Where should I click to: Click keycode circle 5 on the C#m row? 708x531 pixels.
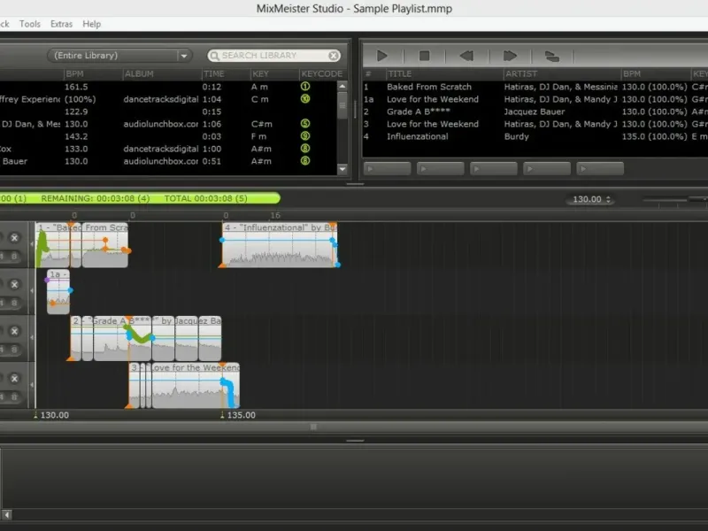point(305,123)
